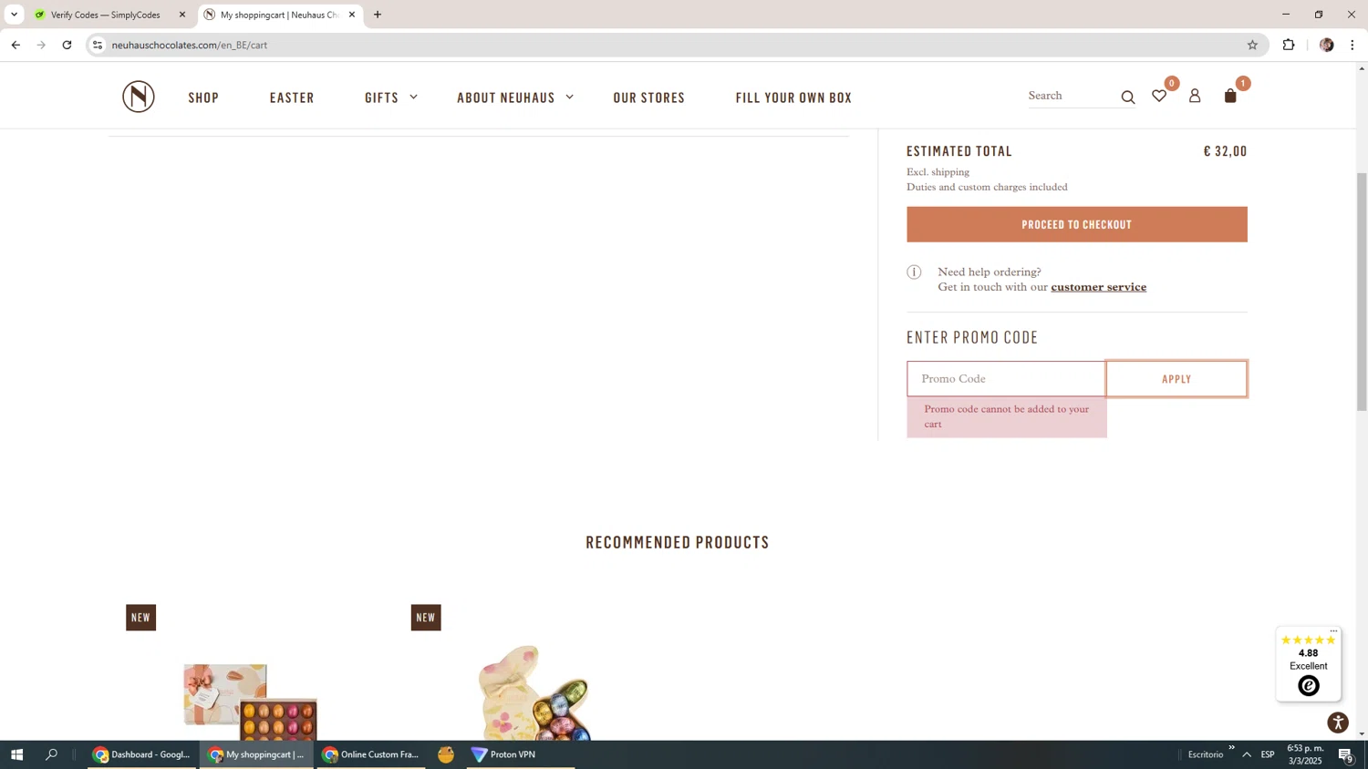
Task: Click the browser back arrow
Action: click(16, 45)
